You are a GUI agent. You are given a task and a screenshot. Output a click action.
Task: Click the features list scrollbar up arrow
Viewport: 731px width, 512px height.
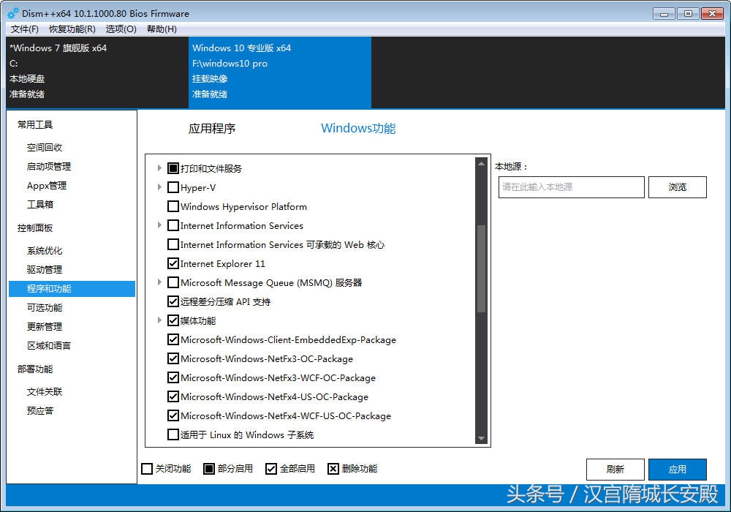click(x=481, y=164)
